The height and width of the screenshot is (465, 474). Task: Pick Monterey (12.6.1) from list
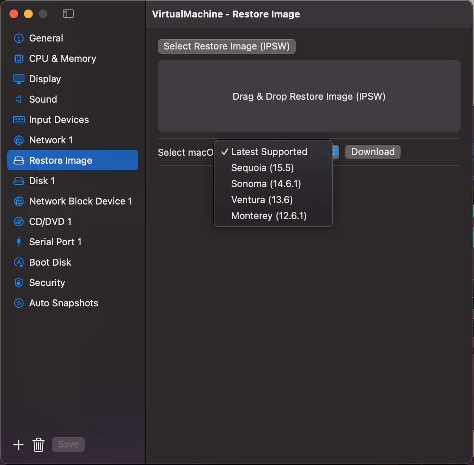pyautogui.click(x=273, y=216)
